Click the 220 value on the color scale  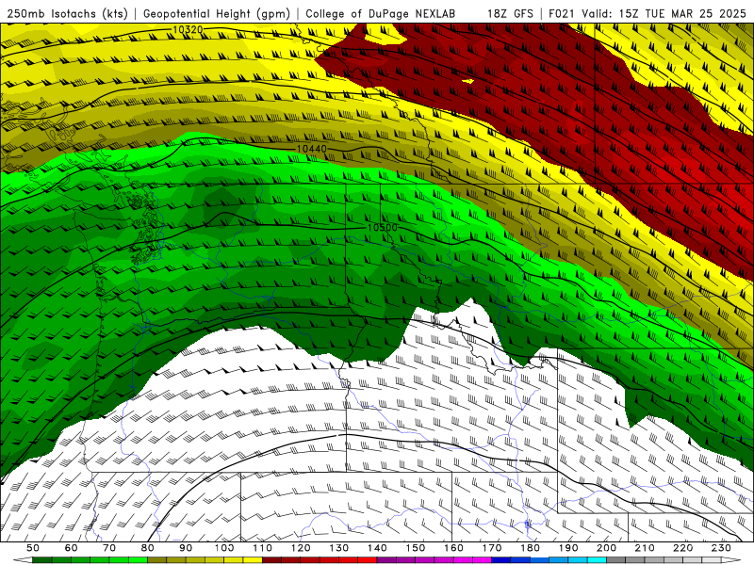pos(682,548)
